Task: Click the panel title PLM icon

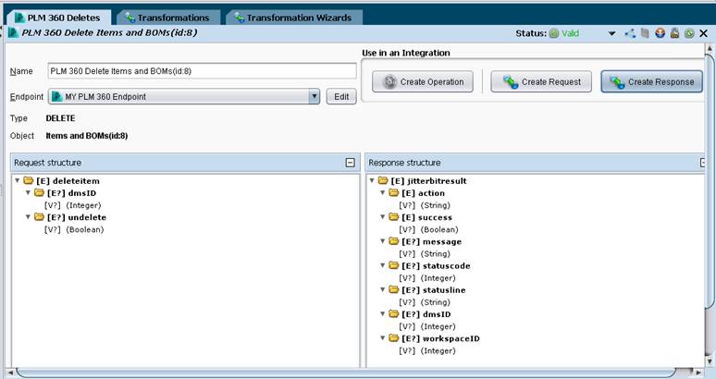Action: point(13,33)
